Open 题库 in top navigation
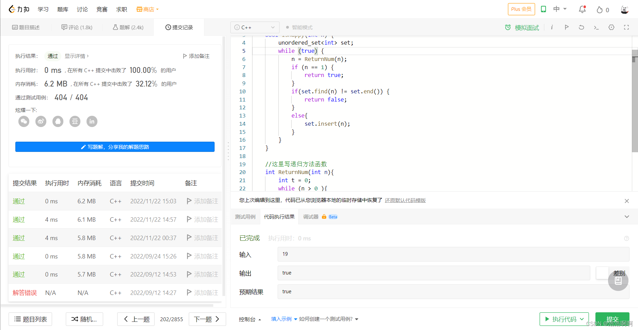Screen dimensions: 638x330 click(x=63, y=9)
